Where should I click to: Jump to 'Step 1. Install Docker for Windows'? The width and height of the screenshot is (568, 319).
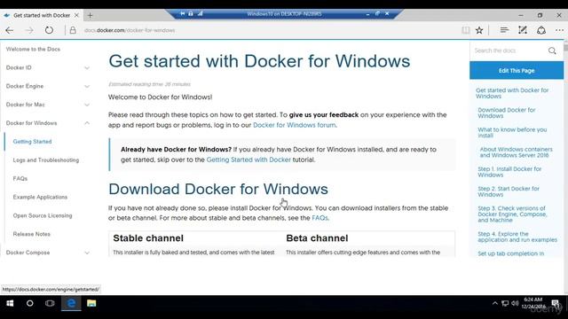[509, 172]
